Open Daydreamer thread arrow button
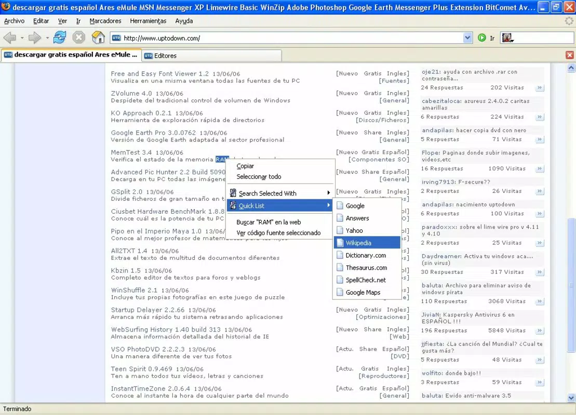Screen dimensions: 576x415 (539, 272)
